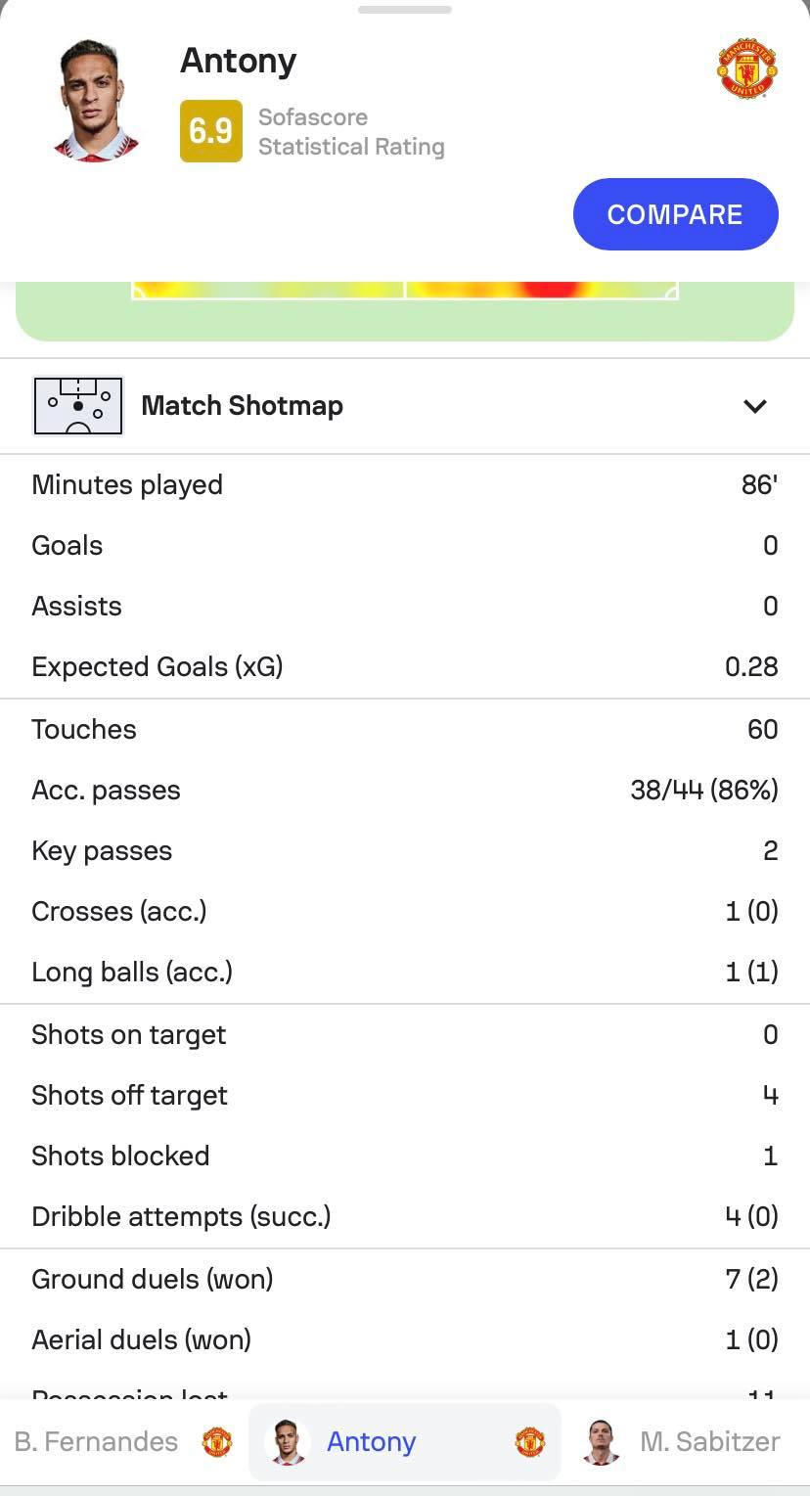This screenshot has height=1496, width=810.
Task: Tap Sofascore Statistical Rating label
Action: [351, 132]
